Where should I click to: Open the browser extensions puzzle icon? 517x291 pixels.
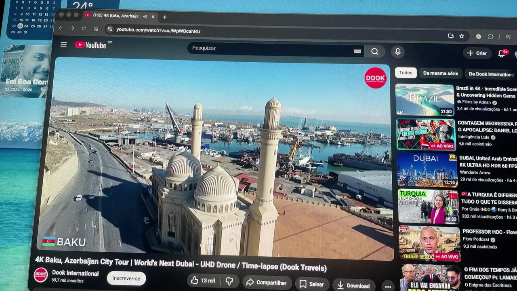click(x=491, y=37)
